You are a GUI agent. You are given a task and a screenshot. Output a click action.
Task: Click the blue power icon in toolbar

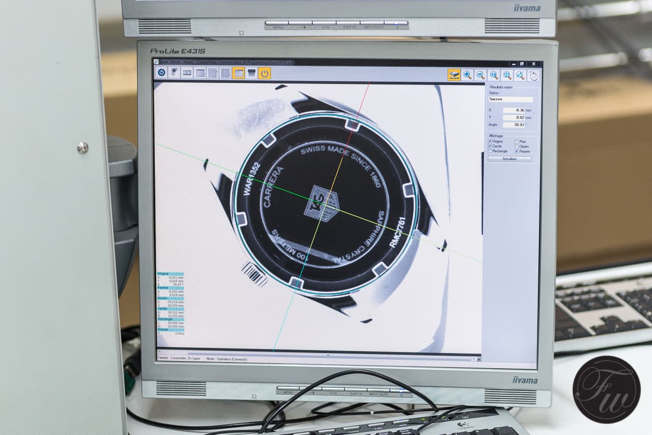161,73
